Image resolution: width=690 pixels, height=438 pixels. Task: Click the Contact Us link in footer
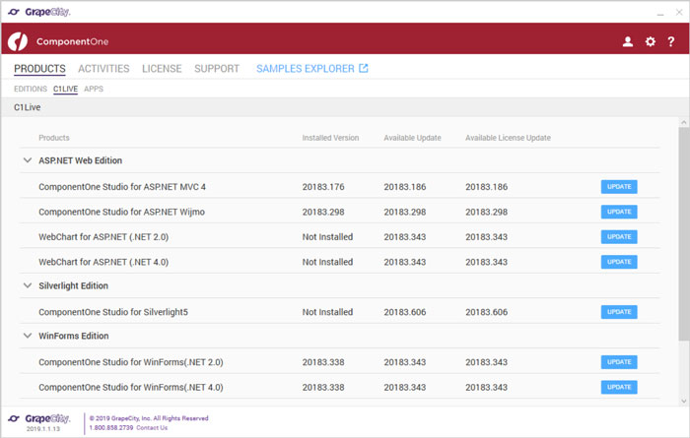coord(152,427)
